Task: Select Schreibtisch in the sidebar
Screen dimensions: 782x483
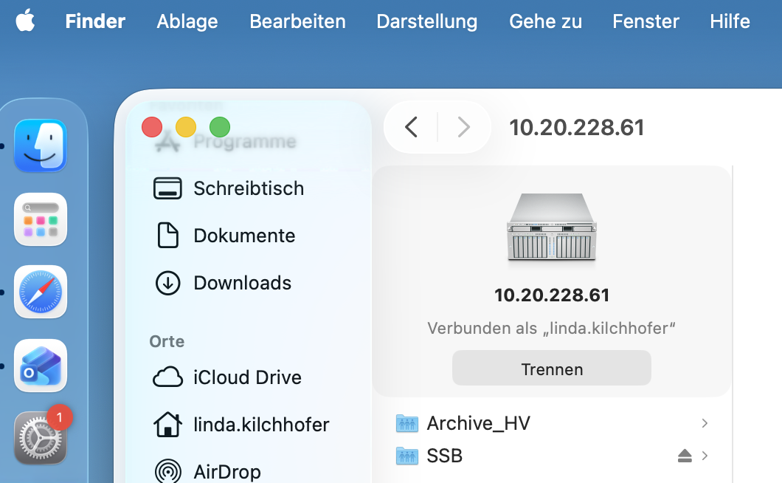Action: (x=248, y=188)
